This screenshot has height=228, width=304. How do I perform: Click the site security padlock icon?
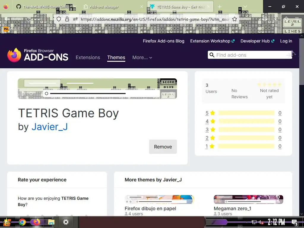[x=67, y=19]
